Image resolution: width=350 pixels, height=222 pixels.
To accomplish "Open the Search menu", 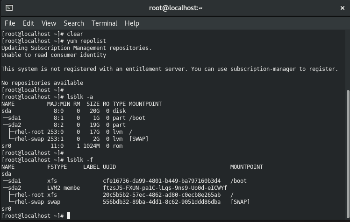I will [x=74, y=23].
